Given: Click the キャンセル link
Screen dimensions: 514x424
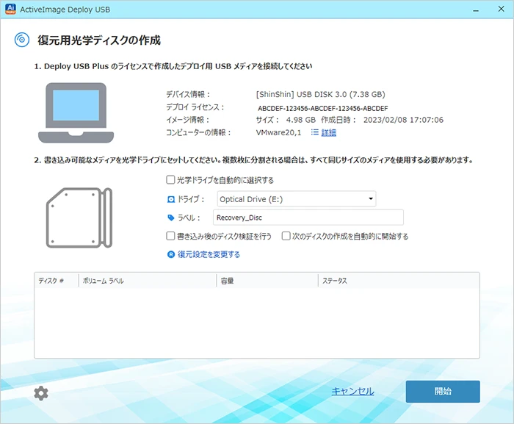Looking at the screenshot, I should (352, 391).
